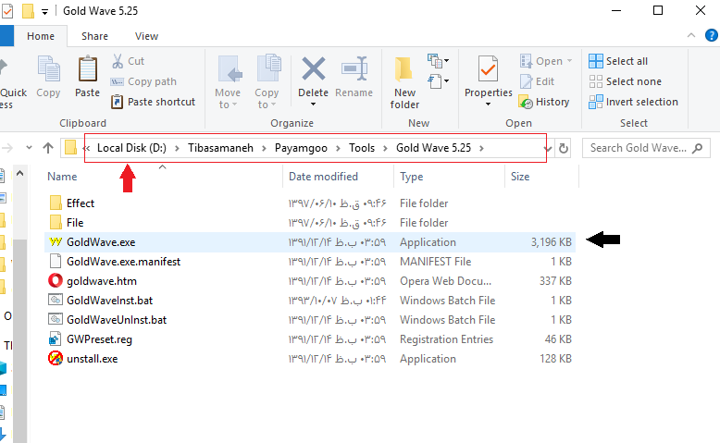Select the GoldWave.exe application file

pos(101,242)
